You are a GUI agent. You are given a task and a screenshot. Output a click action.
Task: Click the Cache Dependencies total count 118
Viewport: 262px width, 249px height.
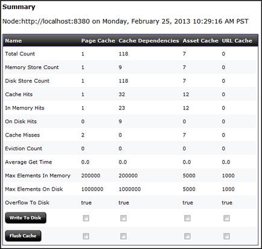click(x=123, y=54)
